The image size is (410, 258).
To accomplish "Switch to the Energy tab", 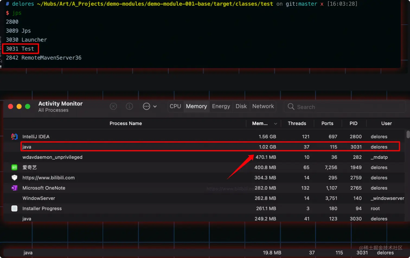I will click(x=221, y=106).
